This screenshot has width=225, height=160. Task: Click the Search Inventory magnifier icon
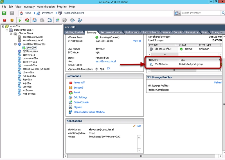tap(223, 13)
